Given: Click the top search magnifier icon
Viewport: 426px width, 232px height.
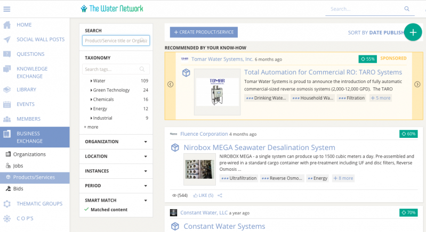Looking at the screenshot, I should tap(407, 9).
